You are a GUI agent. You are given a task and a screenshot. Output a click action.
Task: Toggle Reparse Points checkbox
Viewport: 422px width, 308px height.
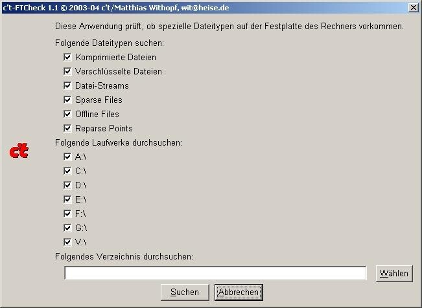(x=67, y=129)
